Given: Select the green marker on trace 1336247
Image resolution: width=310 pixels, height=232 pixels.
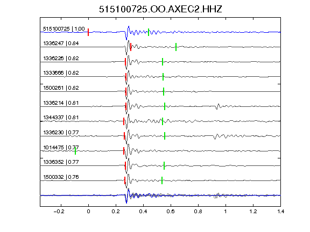Looking at the screenshot, I should (x=176, y=47).
